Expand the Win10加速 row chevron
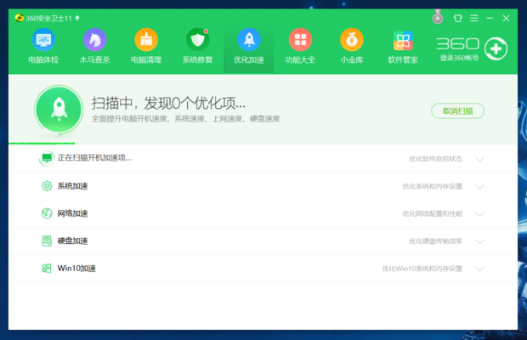This screenshot has height=340, width=527. click(x=480, y=269)
